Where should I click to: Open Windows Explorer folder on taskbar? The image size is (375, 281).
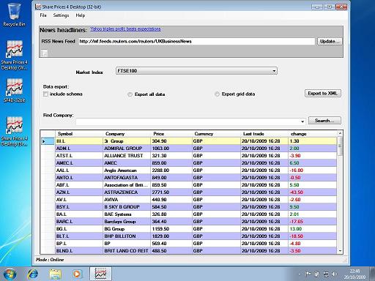55,274
